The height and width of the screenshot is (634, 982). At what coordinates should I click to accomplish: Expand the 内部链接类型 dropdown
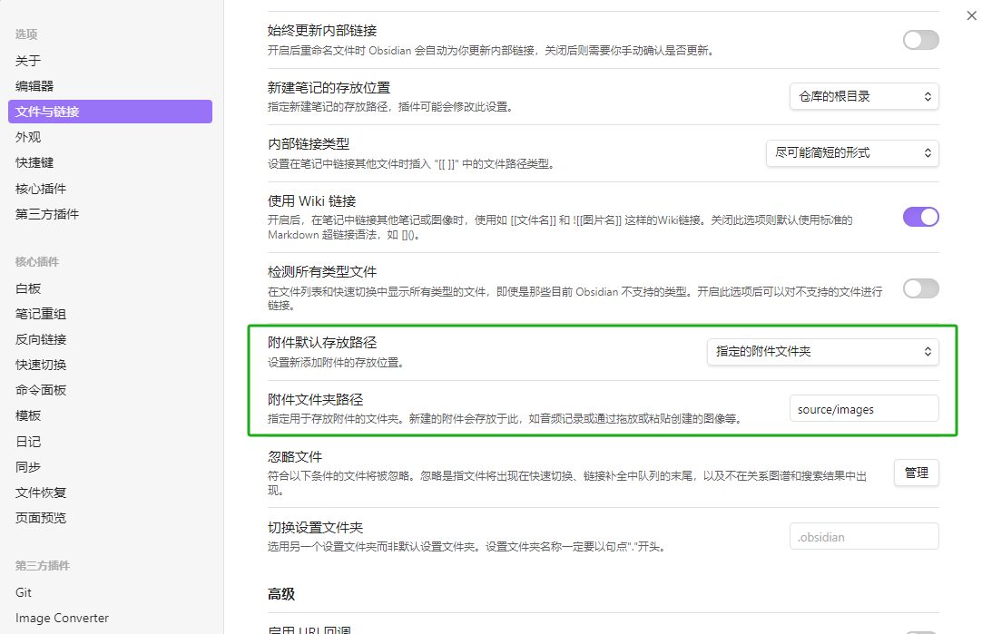[x=852, y=153]
